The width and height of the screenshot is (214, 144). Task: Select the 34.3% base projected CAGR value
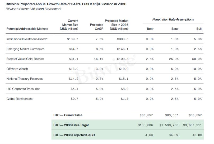[x=174, y=135]
